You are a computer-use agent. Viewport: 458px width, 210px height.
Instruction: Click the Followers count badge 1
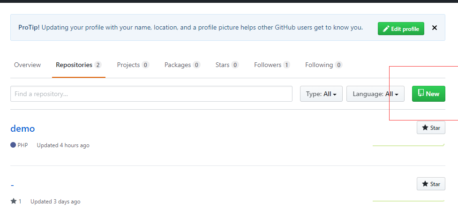point(286,65)
